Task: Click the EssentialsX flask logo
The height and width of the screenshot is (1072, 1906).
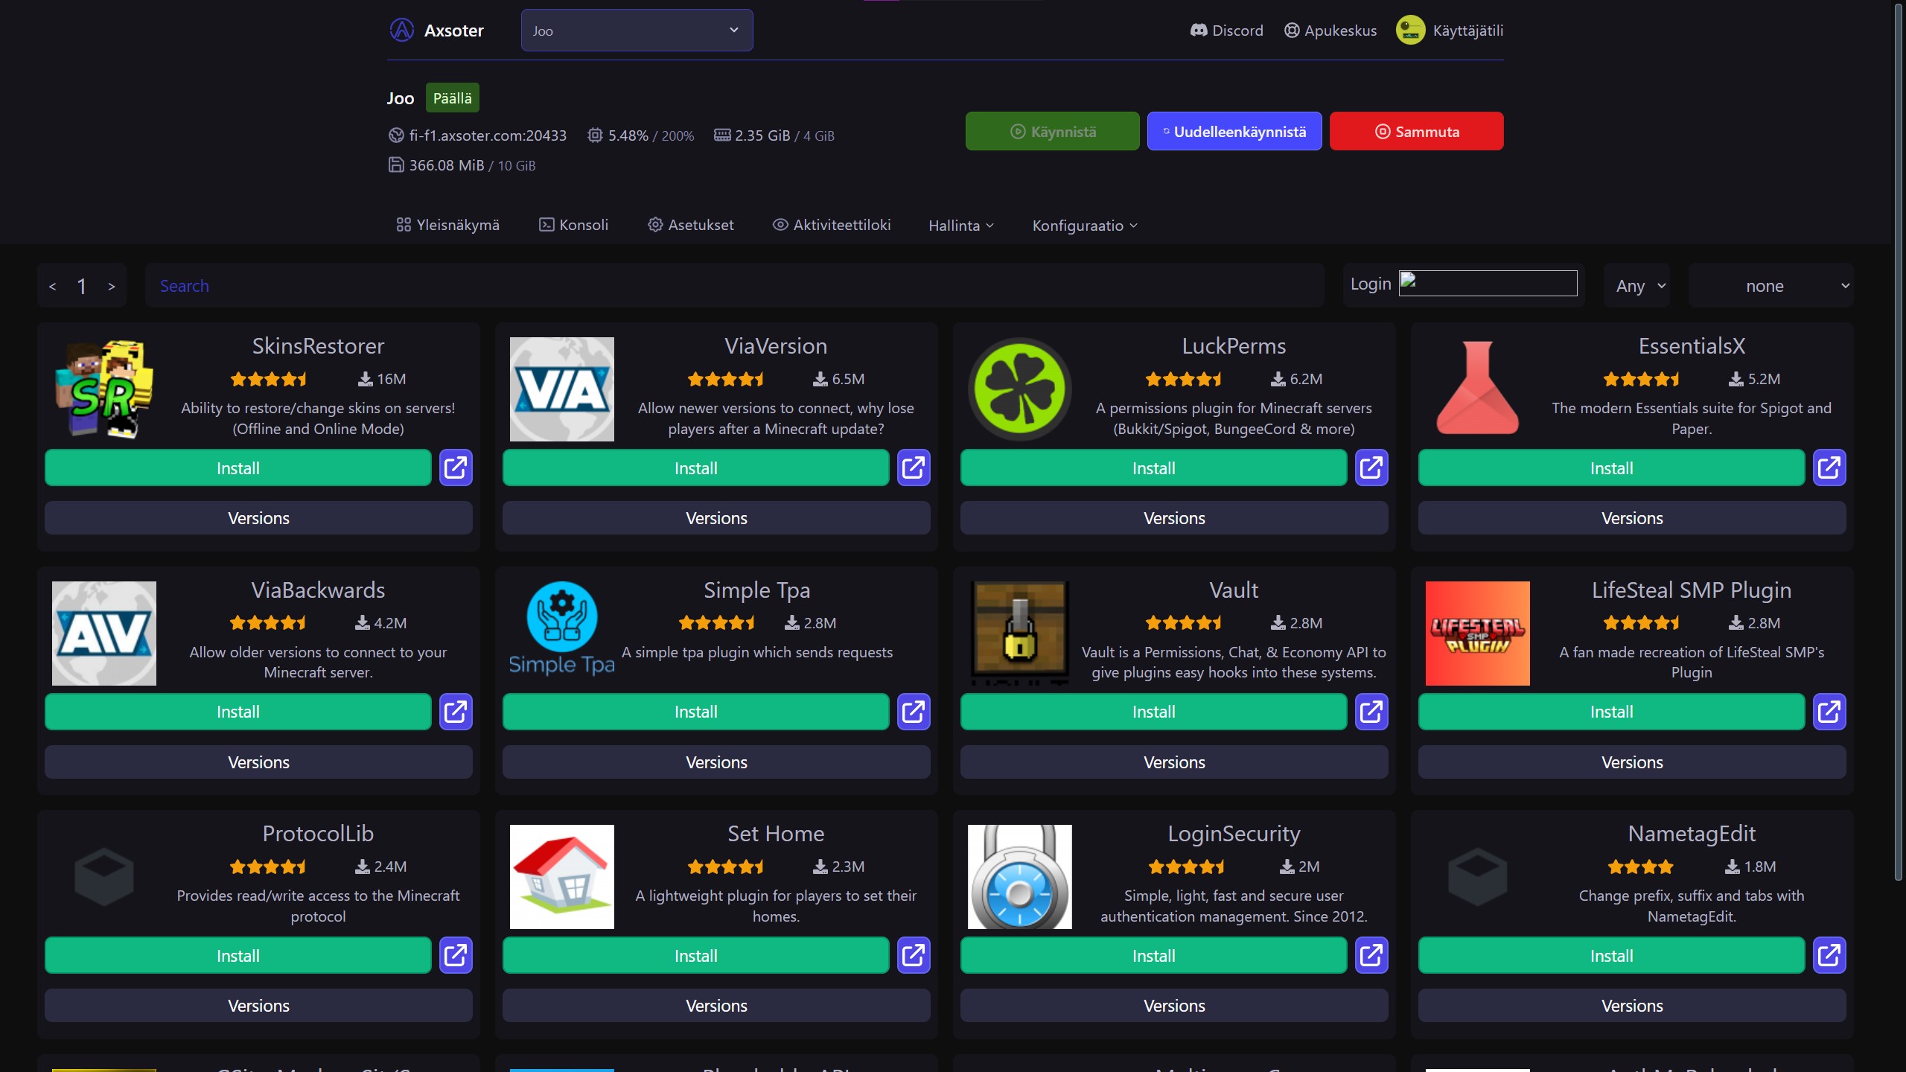Action: click(x=1478, y=388)
